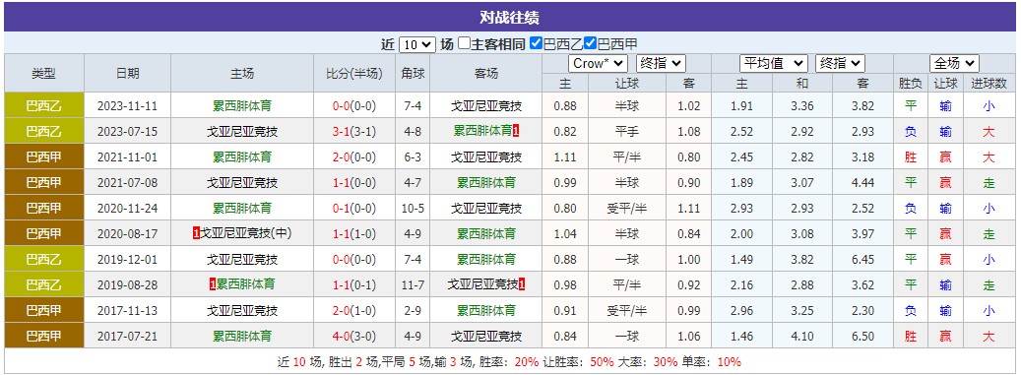Click handicap 受平/半 in 2020-11-24 row
1021x375 pixels.
(627, 209)
